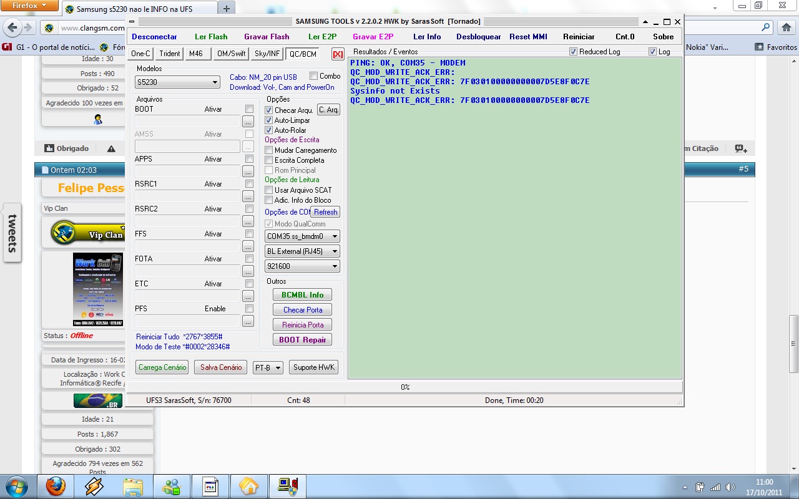The height and width of the screenshot is (499, 799).
Task: Click Ler Info in top menu
Action: [x=427, y=37]
